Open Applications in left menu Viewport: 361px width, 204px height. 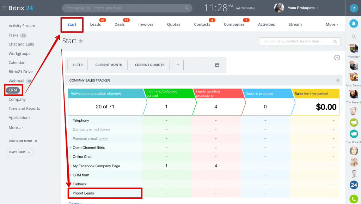tap(19, 118)
